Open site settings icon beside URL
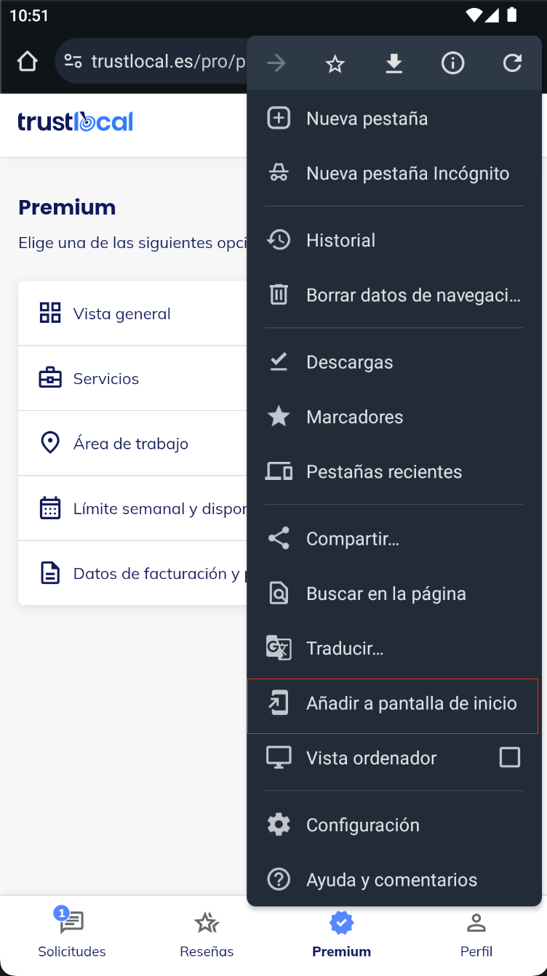 73,61
